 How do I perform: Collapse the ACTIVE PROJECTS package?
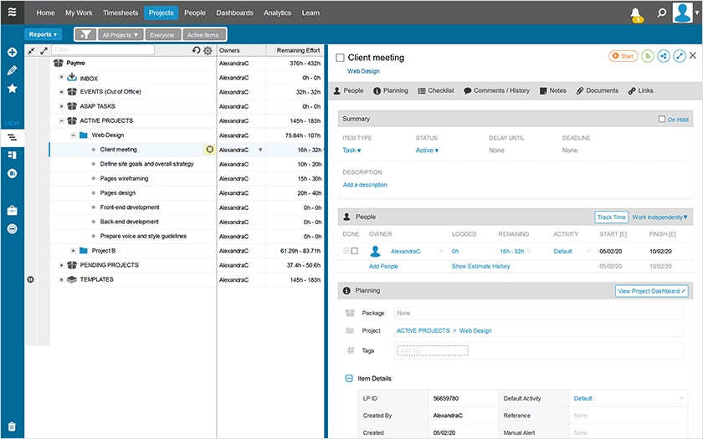pyautogui.click(x=61, y=121)
